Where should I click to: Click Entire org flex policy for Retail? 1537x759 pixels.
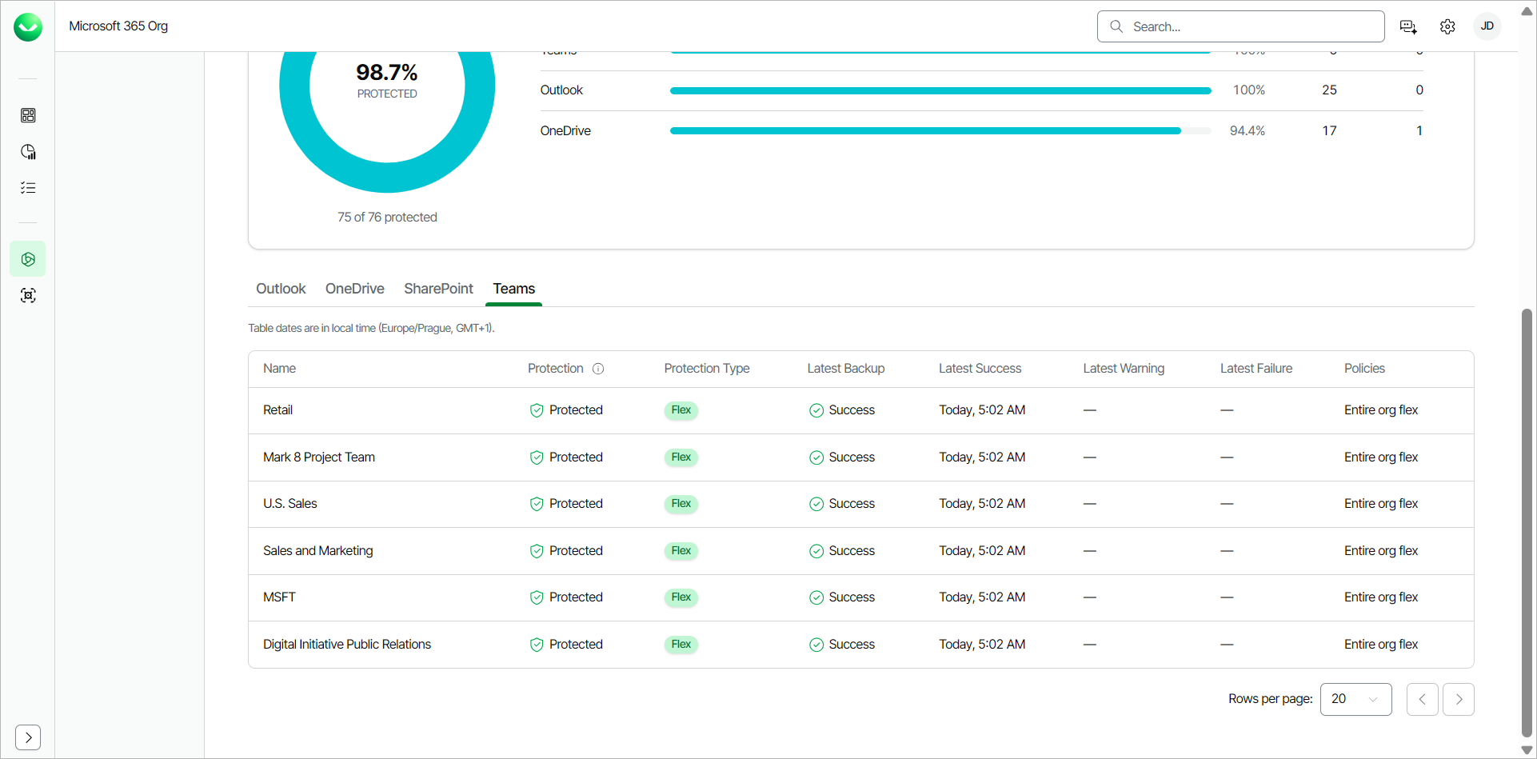click(x=1381, y=410)
